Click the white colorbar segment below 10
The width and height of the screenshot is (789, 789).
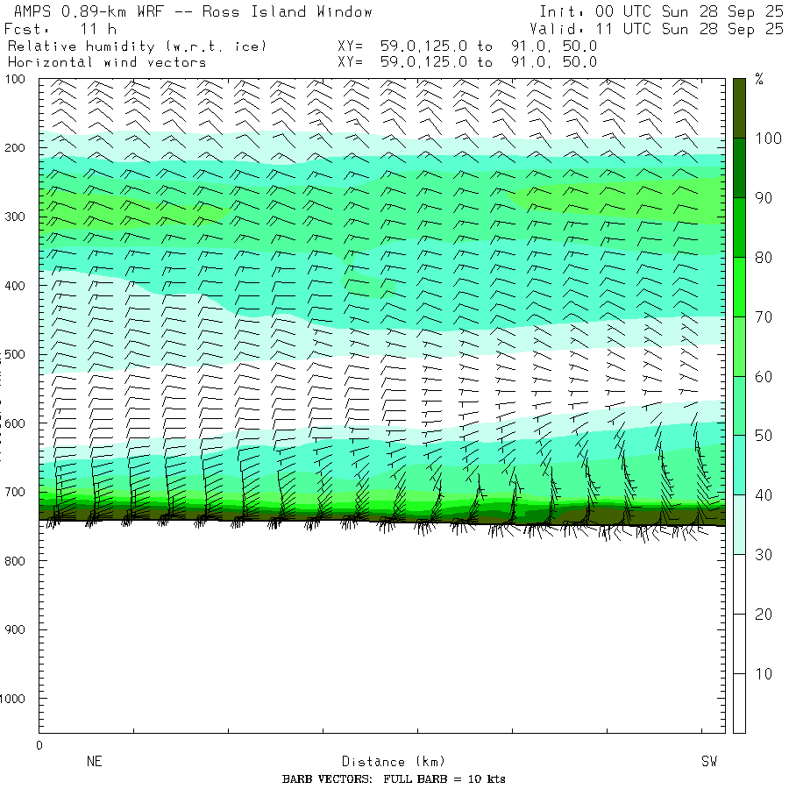point(739,703)
